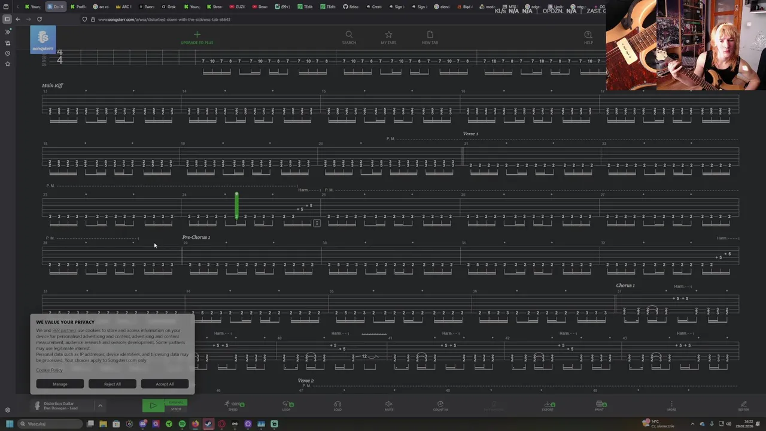This screenshot has width=766, height=431.
Task: Switch to the Profile browser tab
Action: 78,7
